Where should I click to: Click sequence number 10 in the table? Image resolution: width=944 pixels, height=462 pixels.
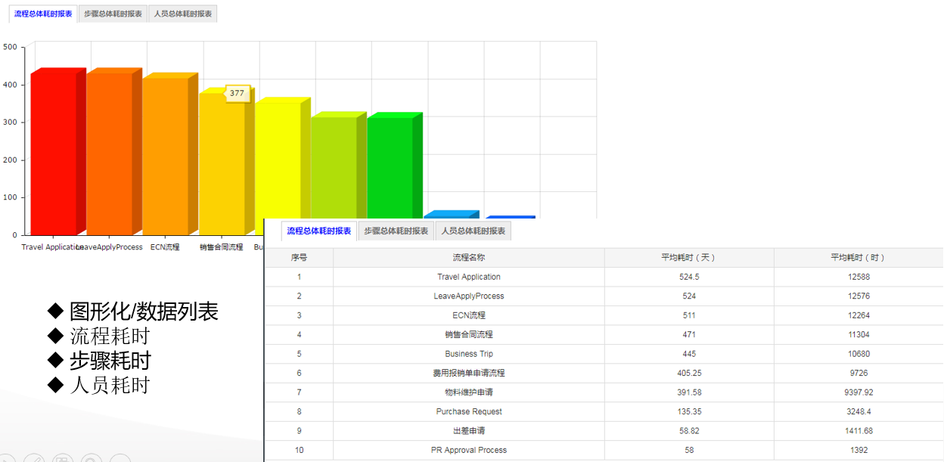tap(299, 451)
